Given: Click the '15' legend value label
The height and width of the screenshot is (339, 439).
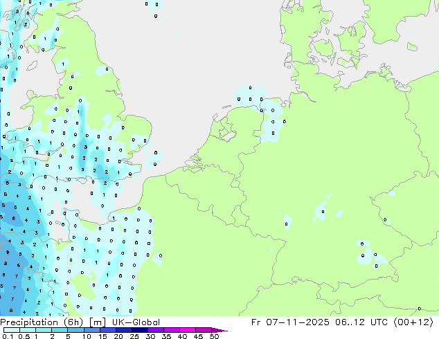Looking at the screenshot, I should 102,336.
